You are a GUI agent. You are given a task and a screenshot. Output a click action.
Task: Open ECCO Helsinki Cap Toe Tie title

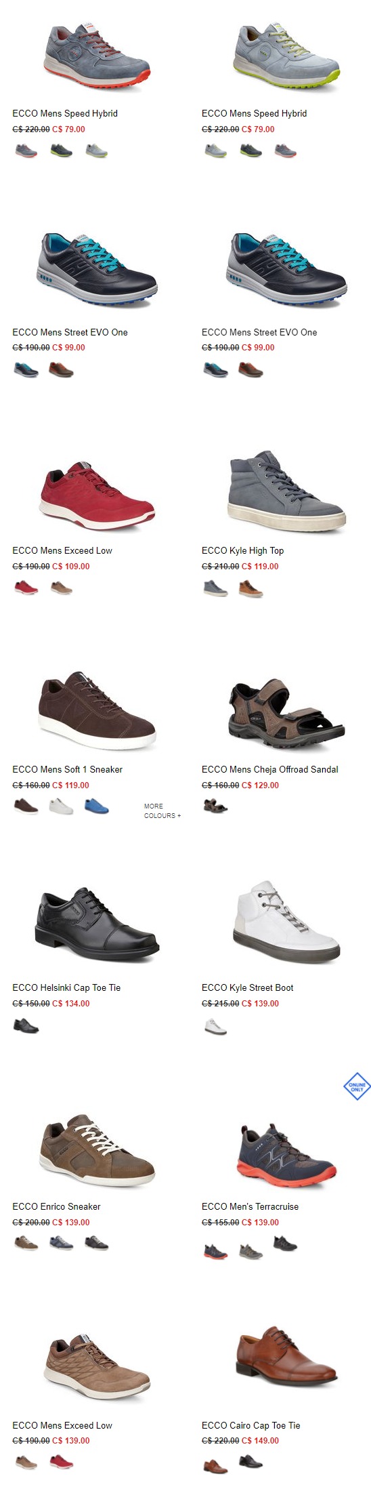point(66,987)
